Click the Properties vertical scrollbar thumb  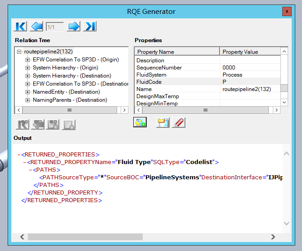[x=284, y=88]
